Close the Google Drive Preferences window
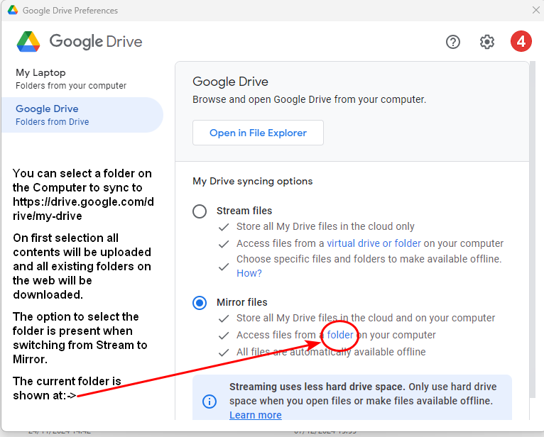This screenshot has width=544, height=437. coord(536,10)
